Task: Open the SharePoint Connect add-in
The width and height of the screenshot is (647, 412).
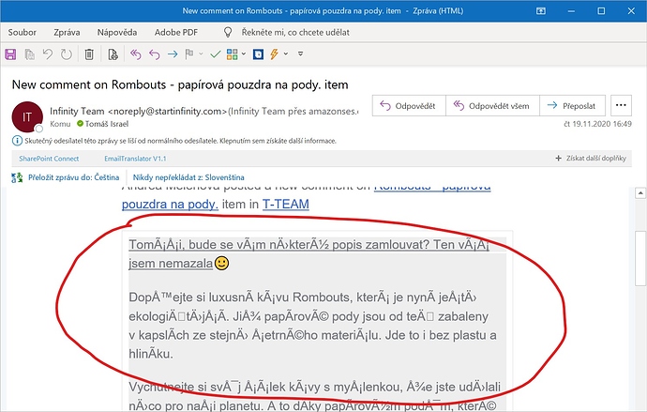Action: click(49, 159)
